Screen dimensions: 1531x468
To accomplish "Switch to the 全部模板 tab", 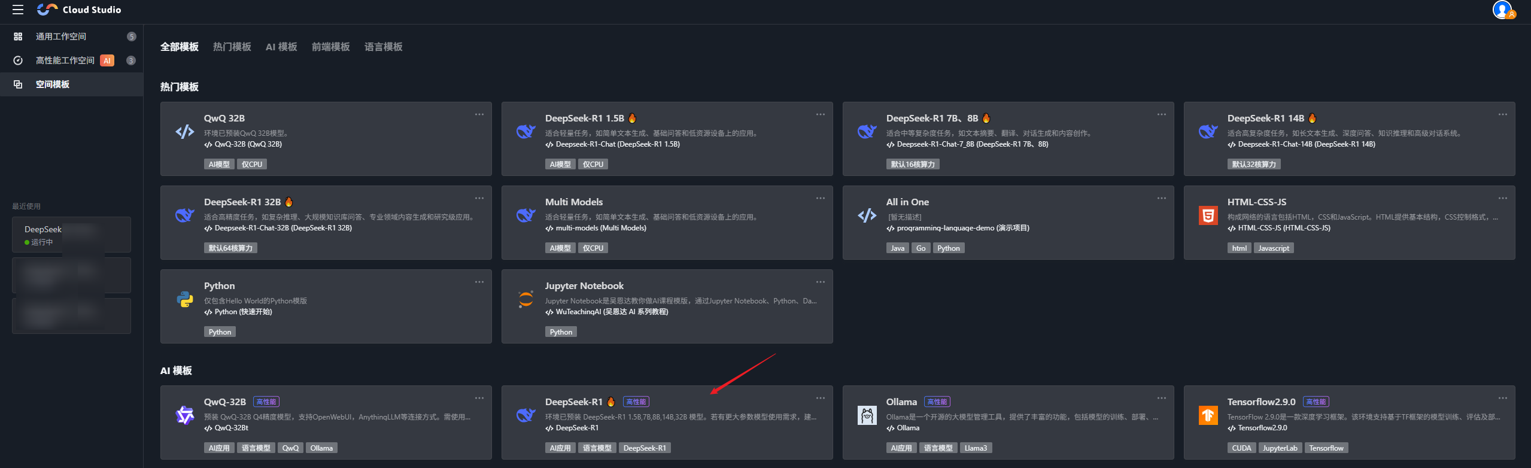I will click(x=180, y=47).
